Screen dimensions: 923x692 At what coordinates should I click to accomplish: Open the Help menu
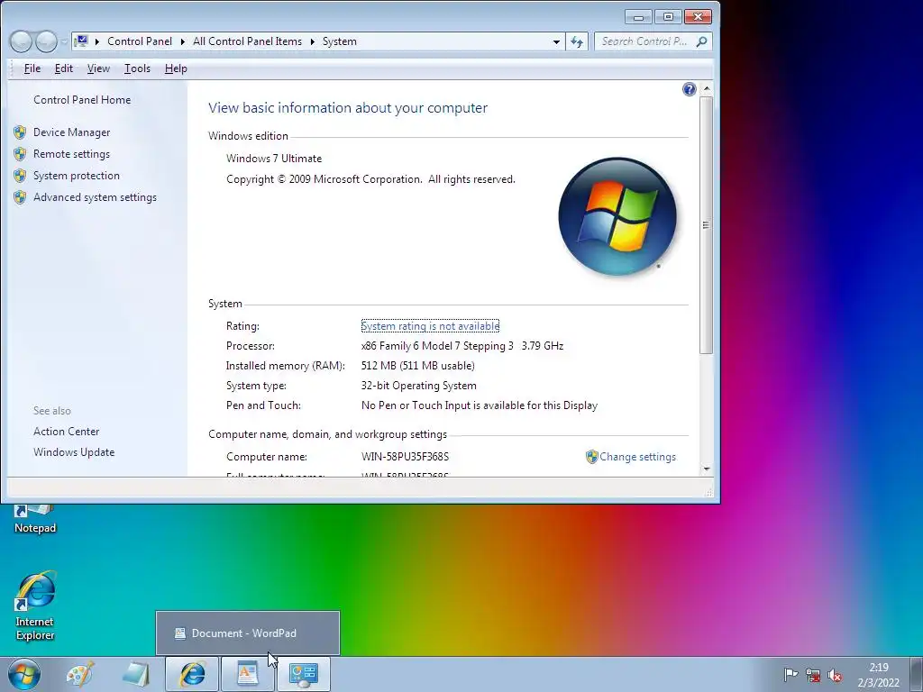(176, 68)
